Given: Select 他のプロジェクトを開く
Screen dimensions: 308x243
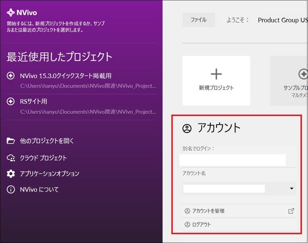Looking at the screenshot, I should (x=47, y=141).
